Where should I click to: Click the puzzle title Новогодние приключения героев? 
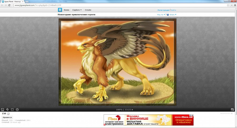point(76,15)
